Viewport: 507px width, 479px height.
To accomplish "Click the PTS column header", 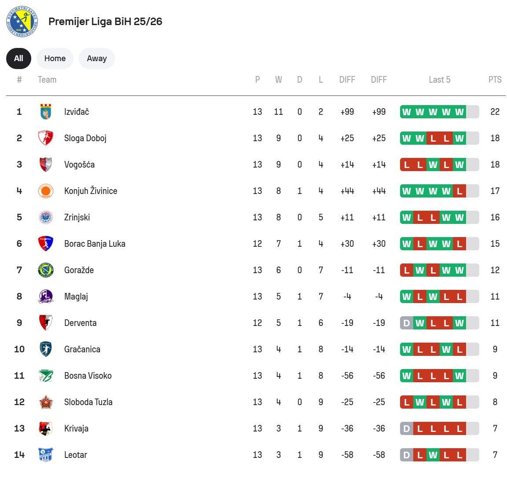I will coord(495,80).
